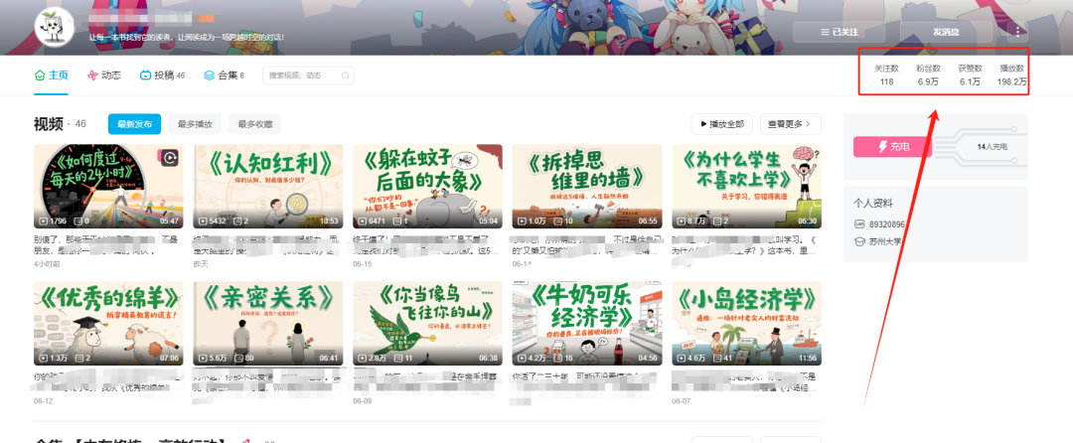Open the 《优秀的绵羊》 video thumbnail
This screenshot has width=1073, height=443.
click(108, 324)
